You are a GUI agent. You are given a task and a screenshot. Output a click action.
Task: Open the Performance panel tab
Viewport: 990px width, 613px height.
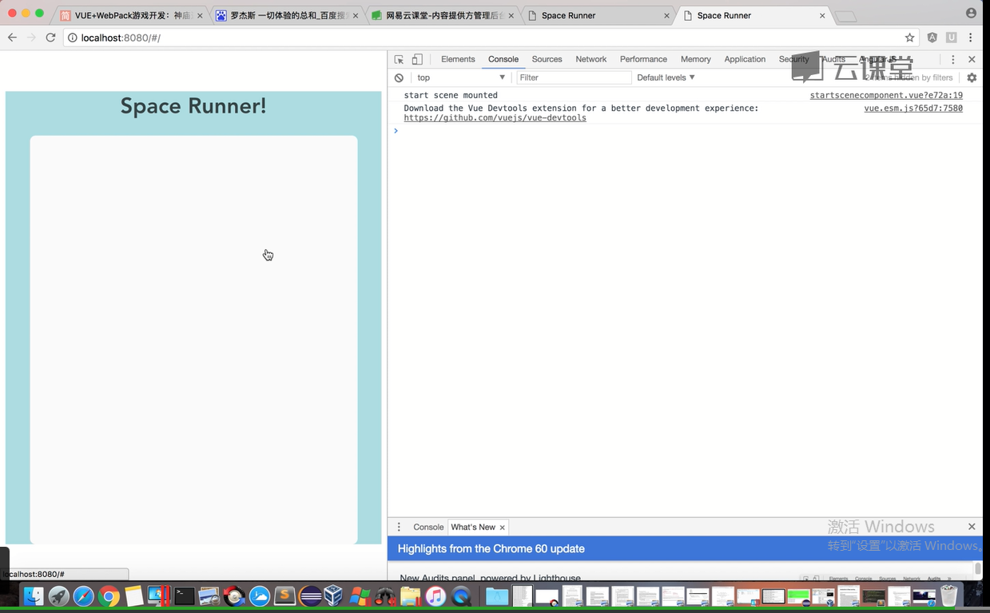pyautogui.click(x=643, y=59)
